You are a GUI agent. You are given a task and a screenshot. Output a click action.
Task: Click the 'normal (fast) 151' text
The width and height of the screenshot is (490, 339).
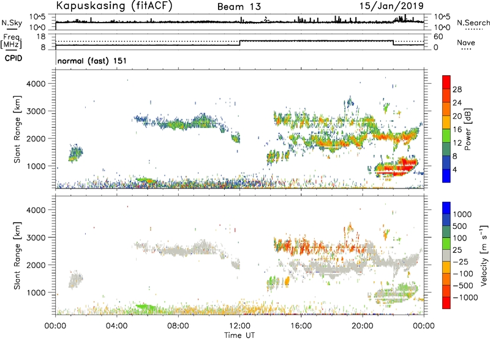(92, 61)
